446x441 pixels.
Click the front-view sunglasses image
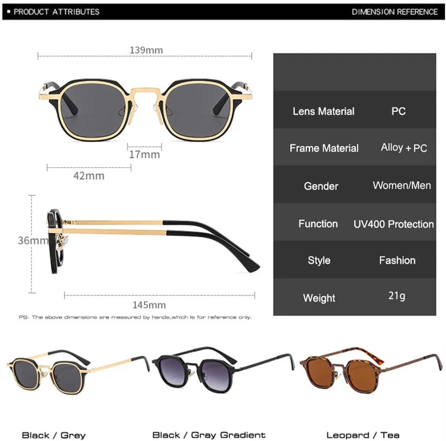pos(145,110)
